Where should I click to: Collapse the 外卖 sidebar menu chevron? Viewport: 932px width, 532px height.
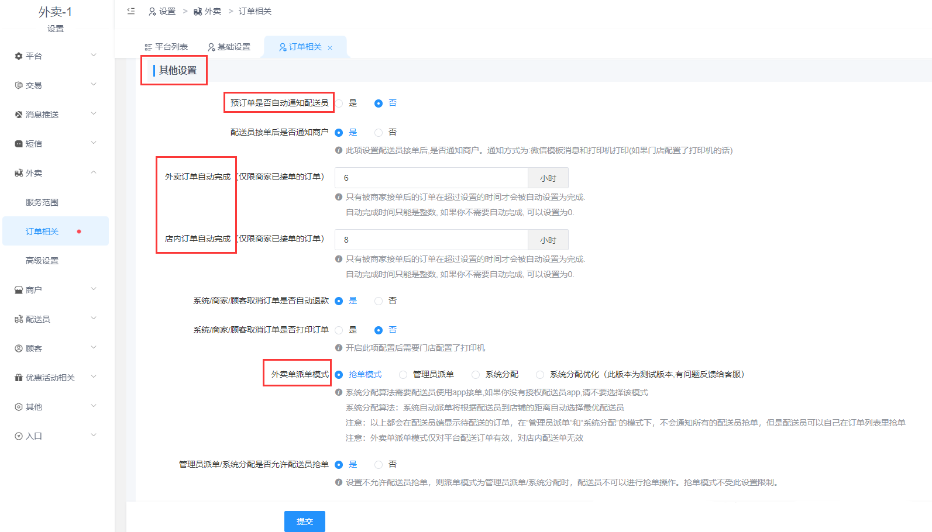[94, 172]
